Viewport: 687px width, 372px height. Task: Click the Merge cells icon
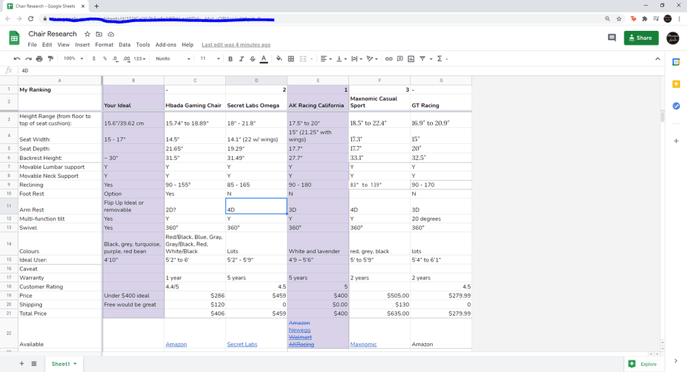tap(303, 58)
